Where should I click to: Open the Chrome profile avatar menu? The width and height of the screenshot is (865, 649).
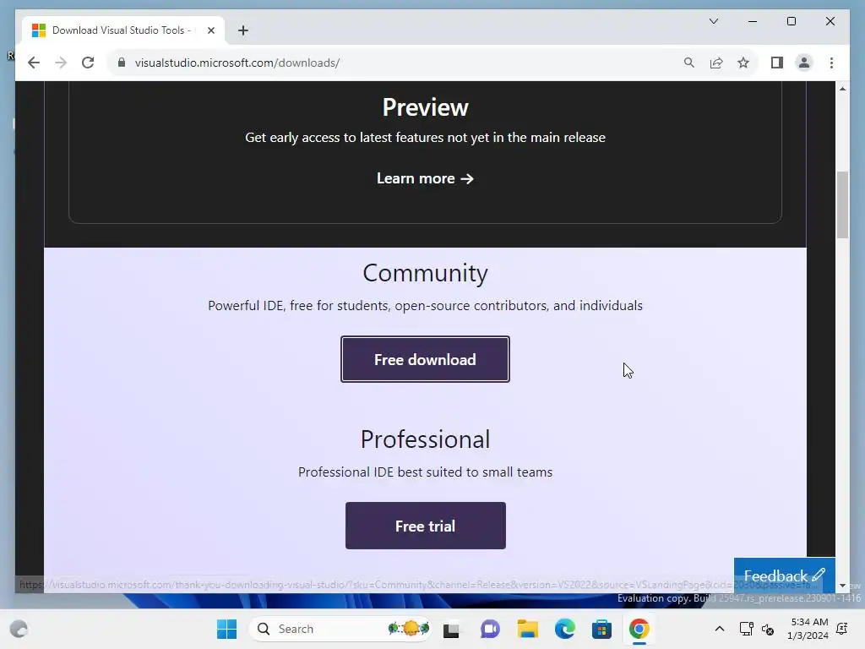click(x=804, y=63)
